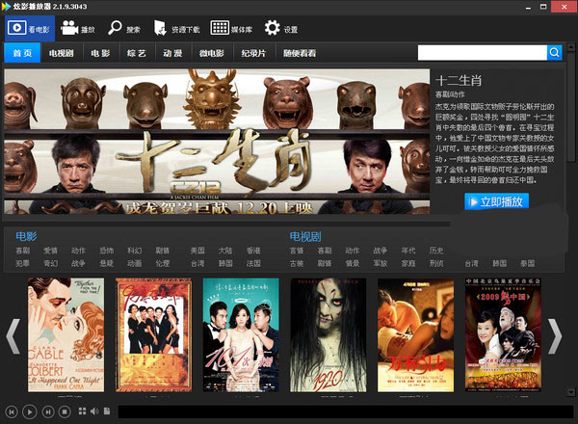Minimize the 炫影播放器 window
The height and width of the screenshot is (424, 578).
[x=528, y=7]
